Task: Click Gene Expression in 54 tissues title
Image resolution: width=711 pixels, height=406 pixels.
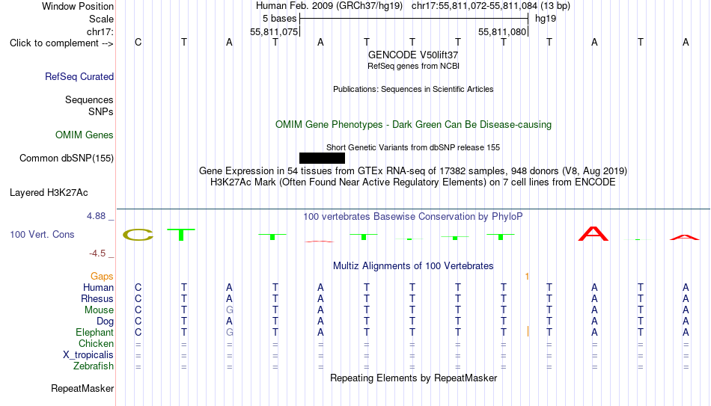Action: (413, 170)
